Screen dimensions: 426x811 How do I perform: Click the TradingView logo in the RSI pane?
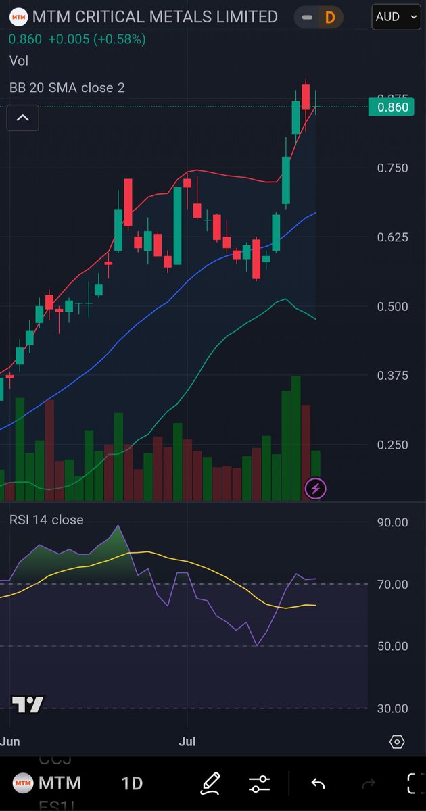click(28, 705)
